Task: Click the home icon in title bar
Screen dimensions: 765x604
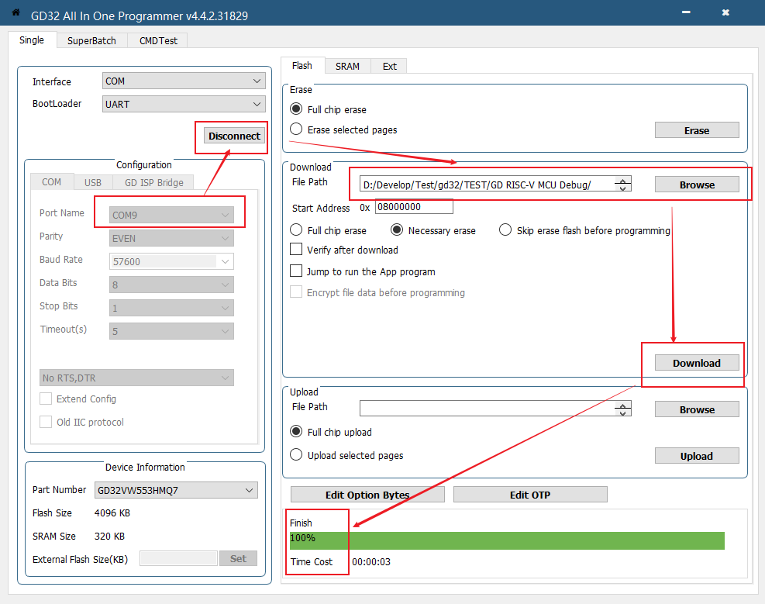Action: coord(16,12)
